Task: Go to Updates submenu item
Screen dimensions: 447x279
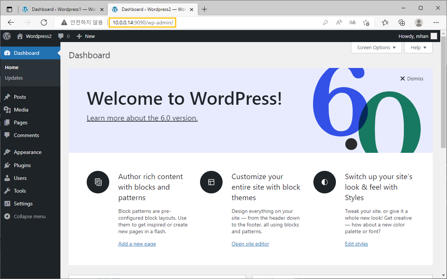Action: tap(14, 78)
